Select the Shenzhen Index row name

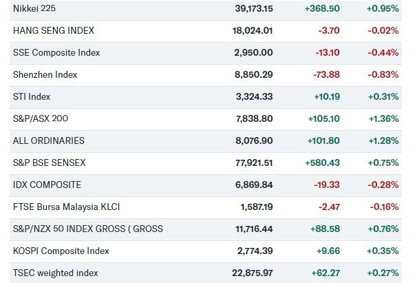[45, 75]
